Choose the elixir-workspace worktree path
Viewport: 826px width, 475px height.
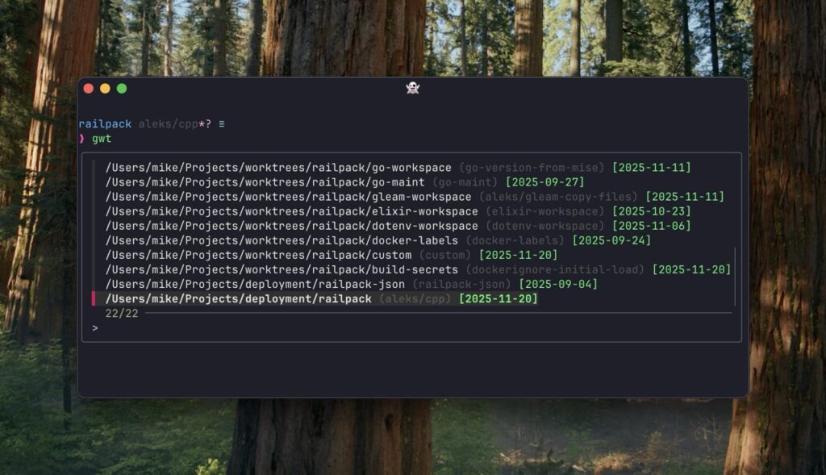point(291,211)
